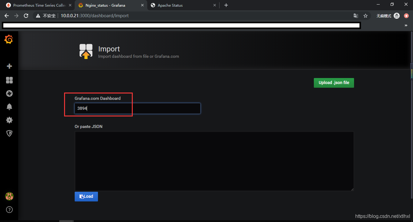Click inside the Or paste JSON textarea
The width and height of the screenshot is (413, 222).
214,161
